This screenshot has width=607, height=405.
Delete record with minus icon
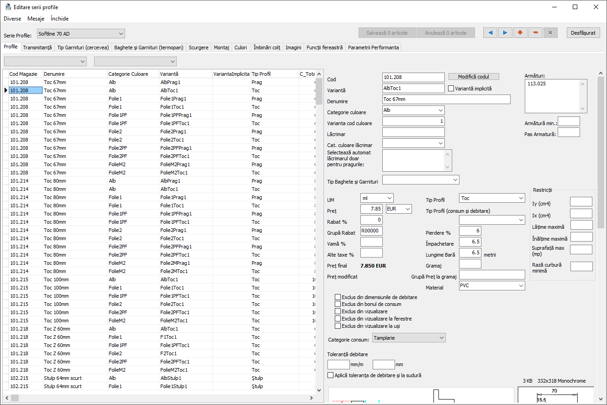pyautogui.click(x=535, y=33)
